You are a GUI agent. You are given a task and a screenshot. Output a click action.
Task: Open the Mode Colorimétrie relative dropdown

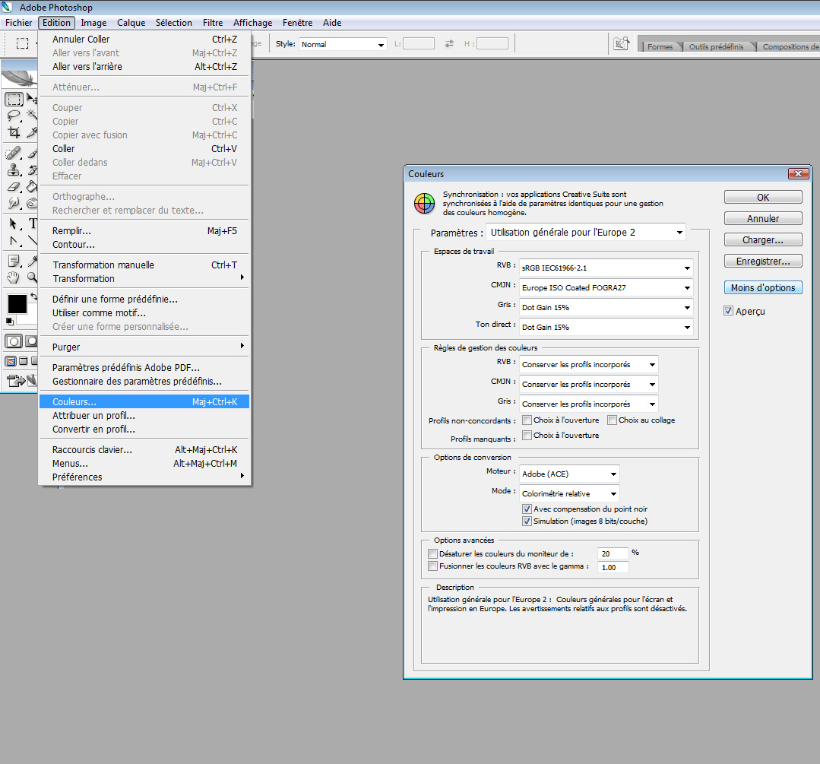(x=569, y=494)
